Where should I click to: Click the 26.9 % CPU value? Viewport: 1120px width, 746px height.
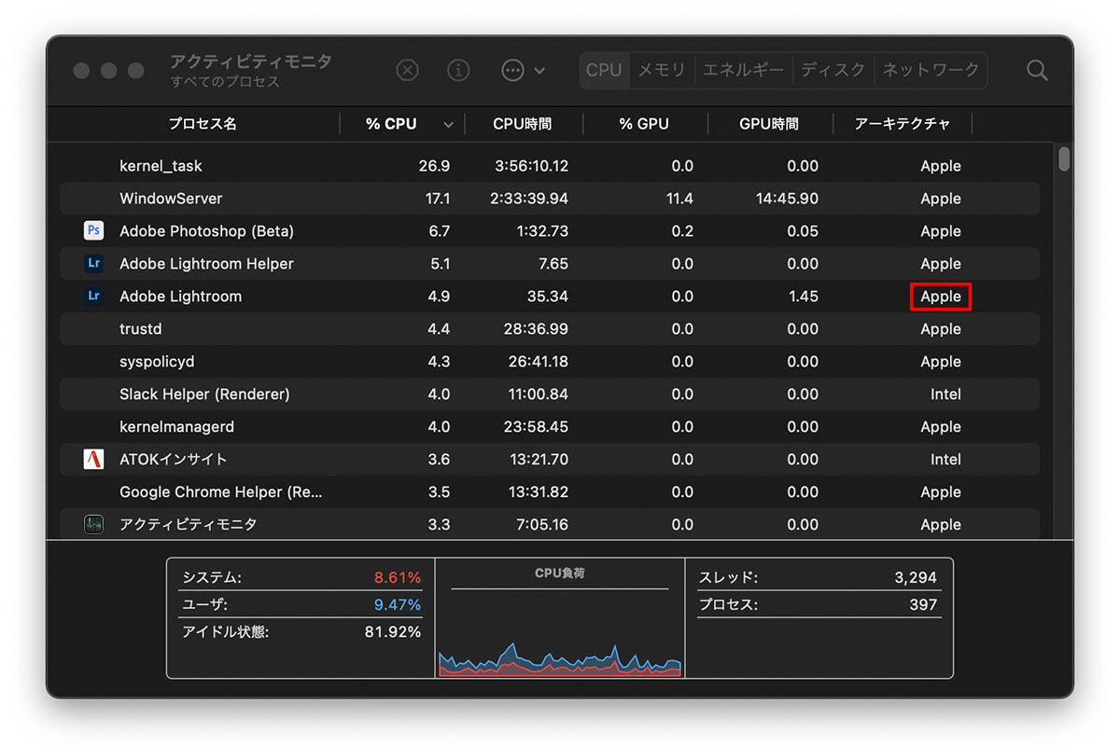pyautogui.click(x=434, y=166)
